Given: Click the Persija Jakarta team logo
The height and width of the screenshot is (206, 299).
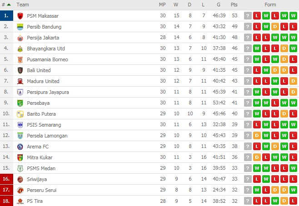Looking at the screenshot, I should pos(20,38).
